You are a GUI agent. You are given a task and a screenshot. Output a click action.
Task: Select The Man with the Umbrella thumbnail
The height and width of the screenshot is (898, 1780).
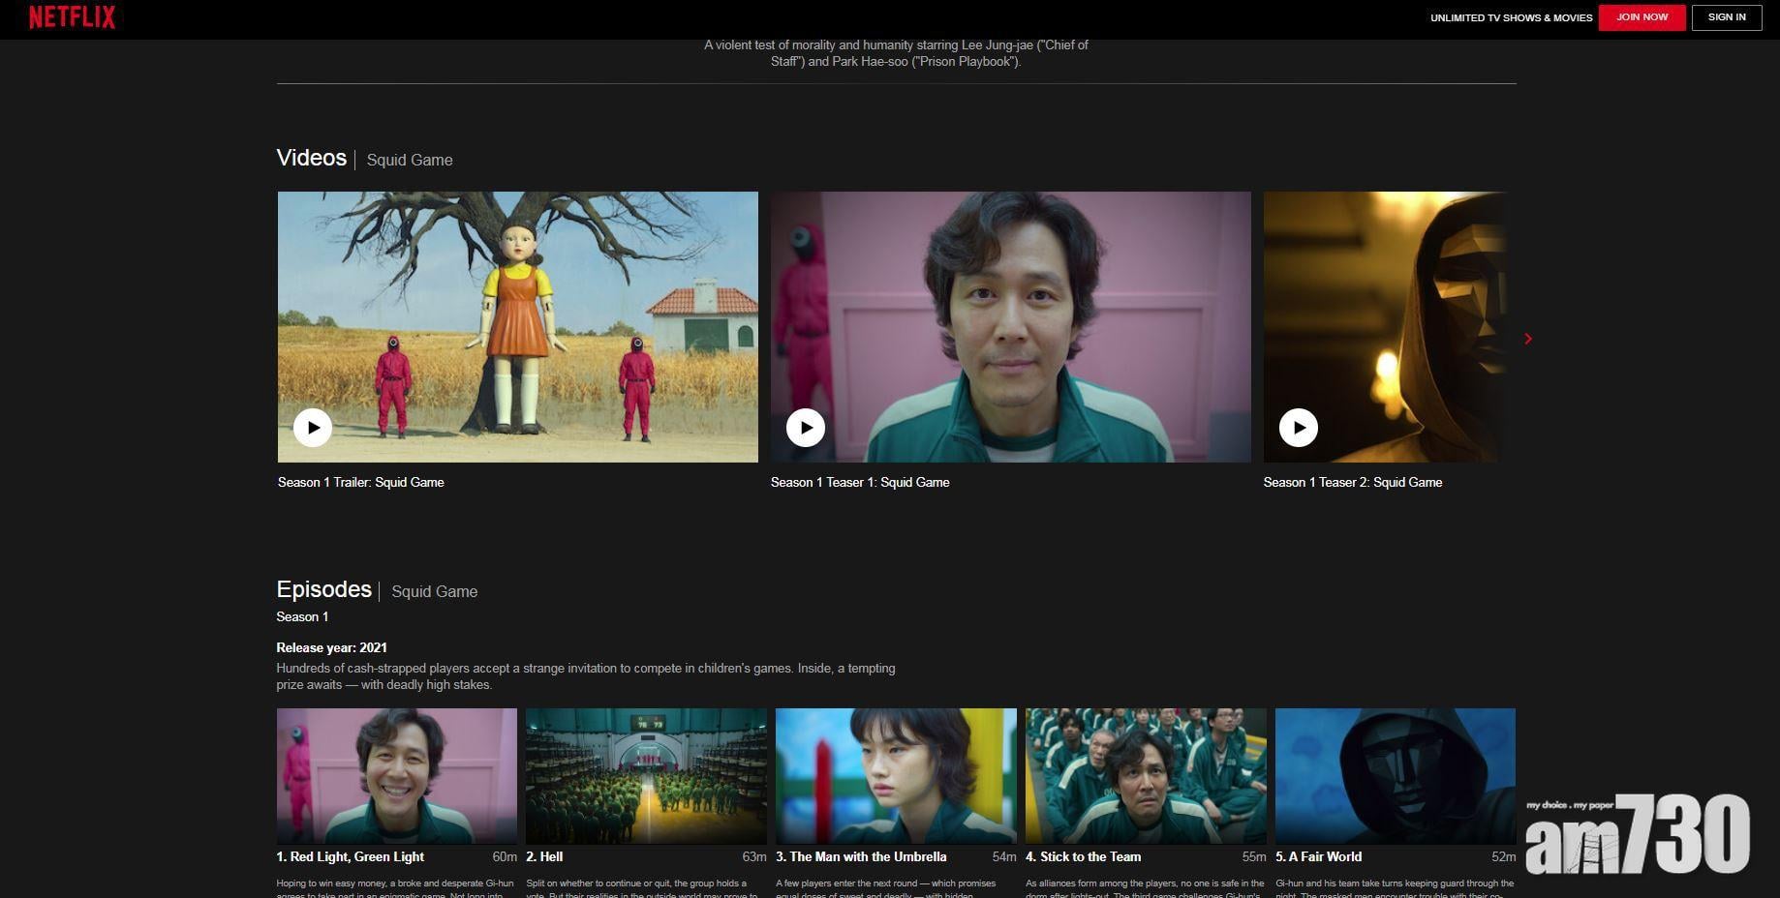coord(896,776)
